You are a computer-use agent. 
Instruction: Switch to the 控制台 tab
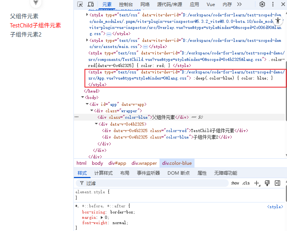coord(126,4)
